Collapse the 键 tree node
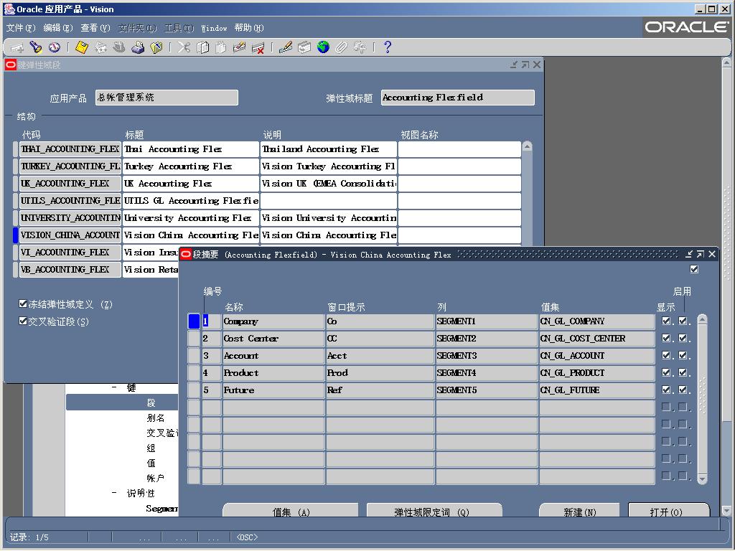This screenshot has width=735, height=551. [x=114, y=387]
